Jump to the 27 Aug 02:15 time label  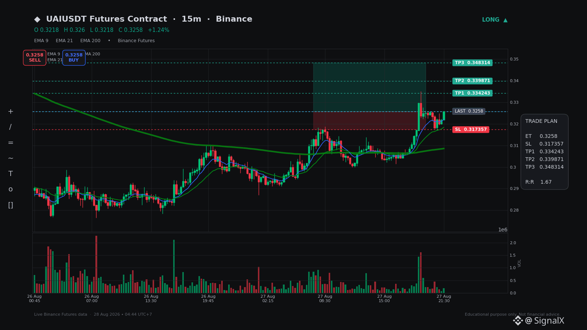268,298
